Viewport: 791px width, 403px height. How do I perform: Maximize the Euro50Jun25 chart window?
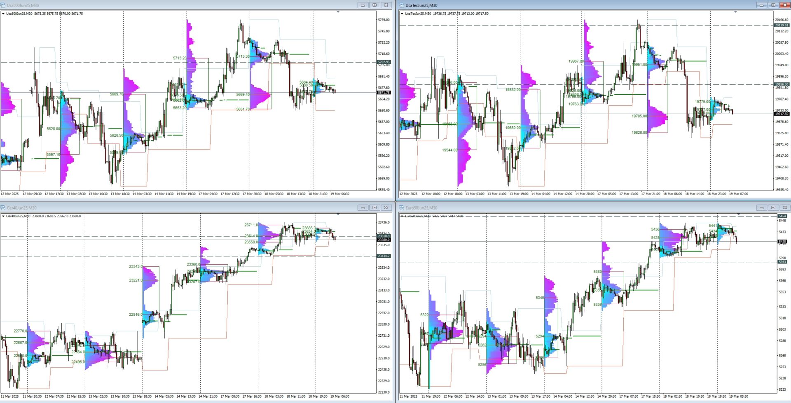(x=773, y=208)
